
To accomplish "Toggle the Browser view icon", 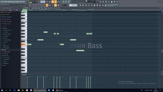I will coord(92,5).
